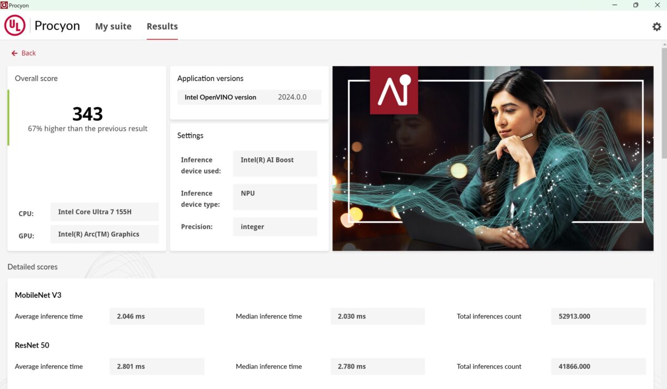Click the NPU inference device type value

click(x=275, y=197)
